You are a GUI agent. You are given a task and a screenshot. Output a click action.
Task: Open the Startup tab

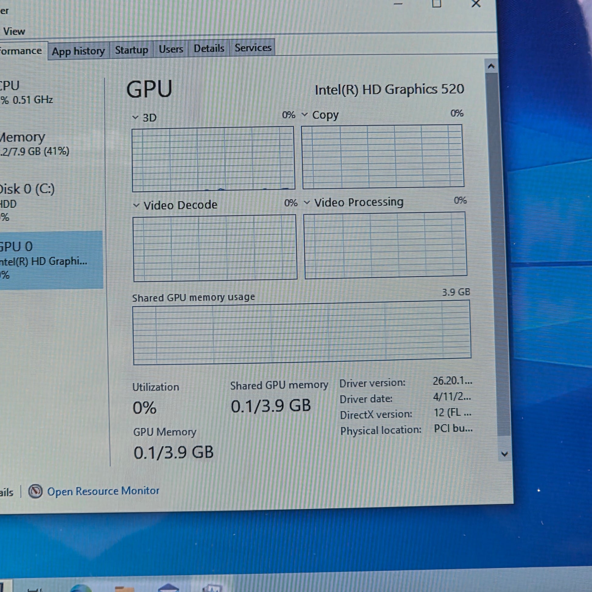pyautogui.click(x=131, y=50)
